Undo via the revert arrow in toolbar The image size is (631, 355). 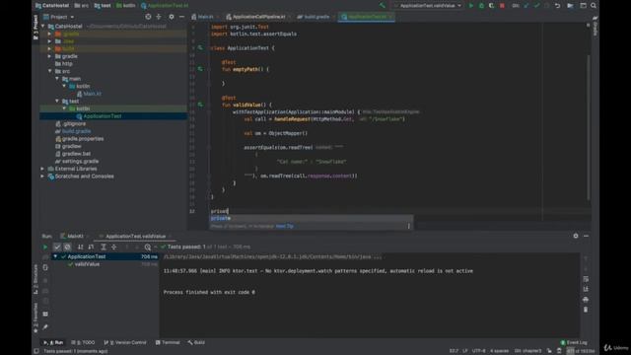point(557,6)
